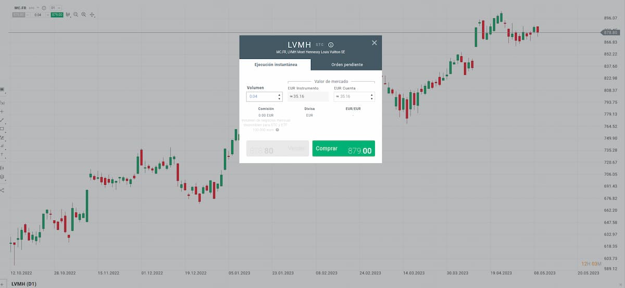Viewport: 625px width, 288px height.
Task: Select the Ejecución instantánea tab
Action: (x=276, y=65)
